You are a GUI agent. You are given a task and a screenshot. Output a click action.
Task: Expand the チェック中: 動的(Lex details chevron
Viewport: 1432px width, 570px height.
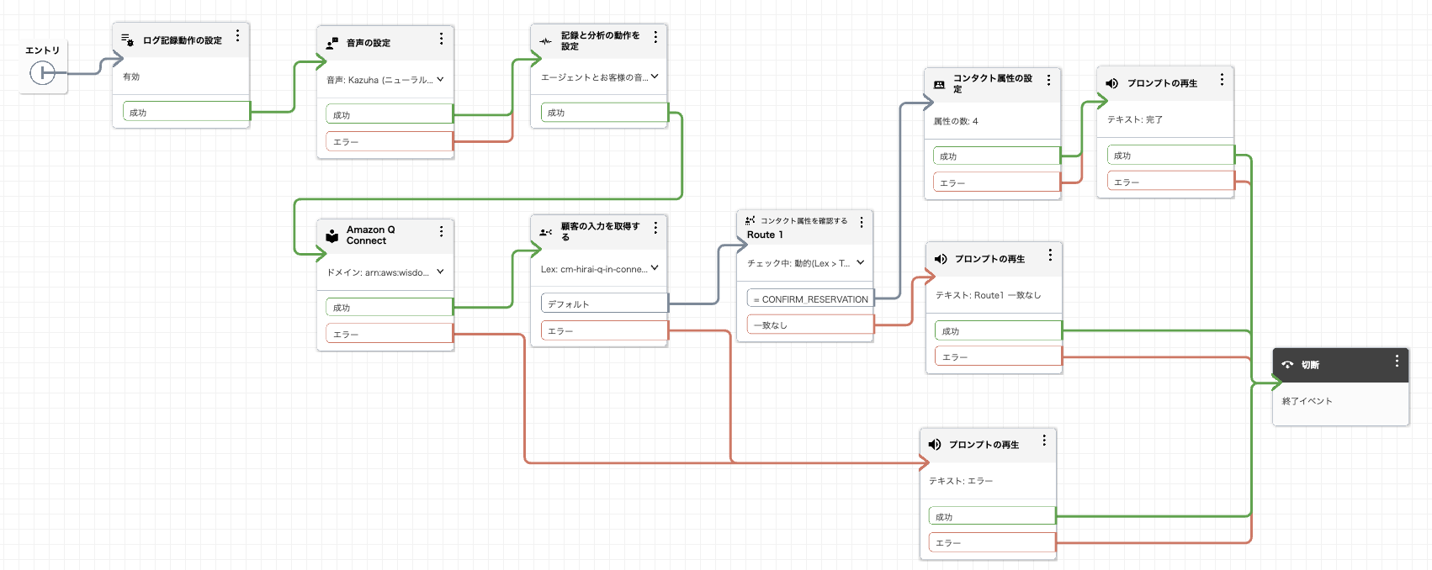(x=860, y=262)
